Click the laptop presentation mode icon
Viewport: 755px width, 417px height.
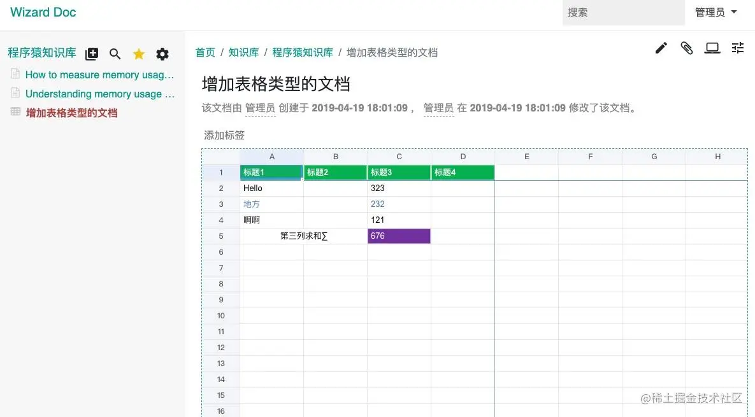click(712, 48)
